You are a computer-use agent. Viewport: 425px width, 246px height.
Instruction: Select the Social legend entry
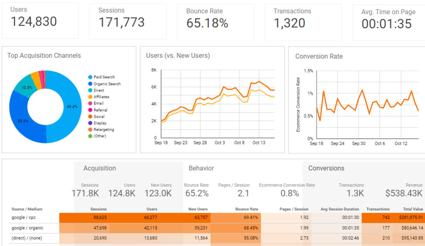(x=96, y=116)
